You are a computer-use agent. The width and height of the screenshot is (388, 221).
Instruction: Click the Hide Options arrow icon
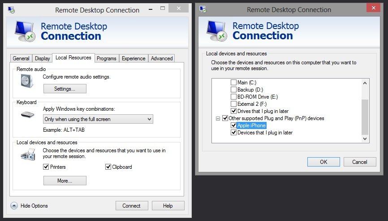coord(14,206)
